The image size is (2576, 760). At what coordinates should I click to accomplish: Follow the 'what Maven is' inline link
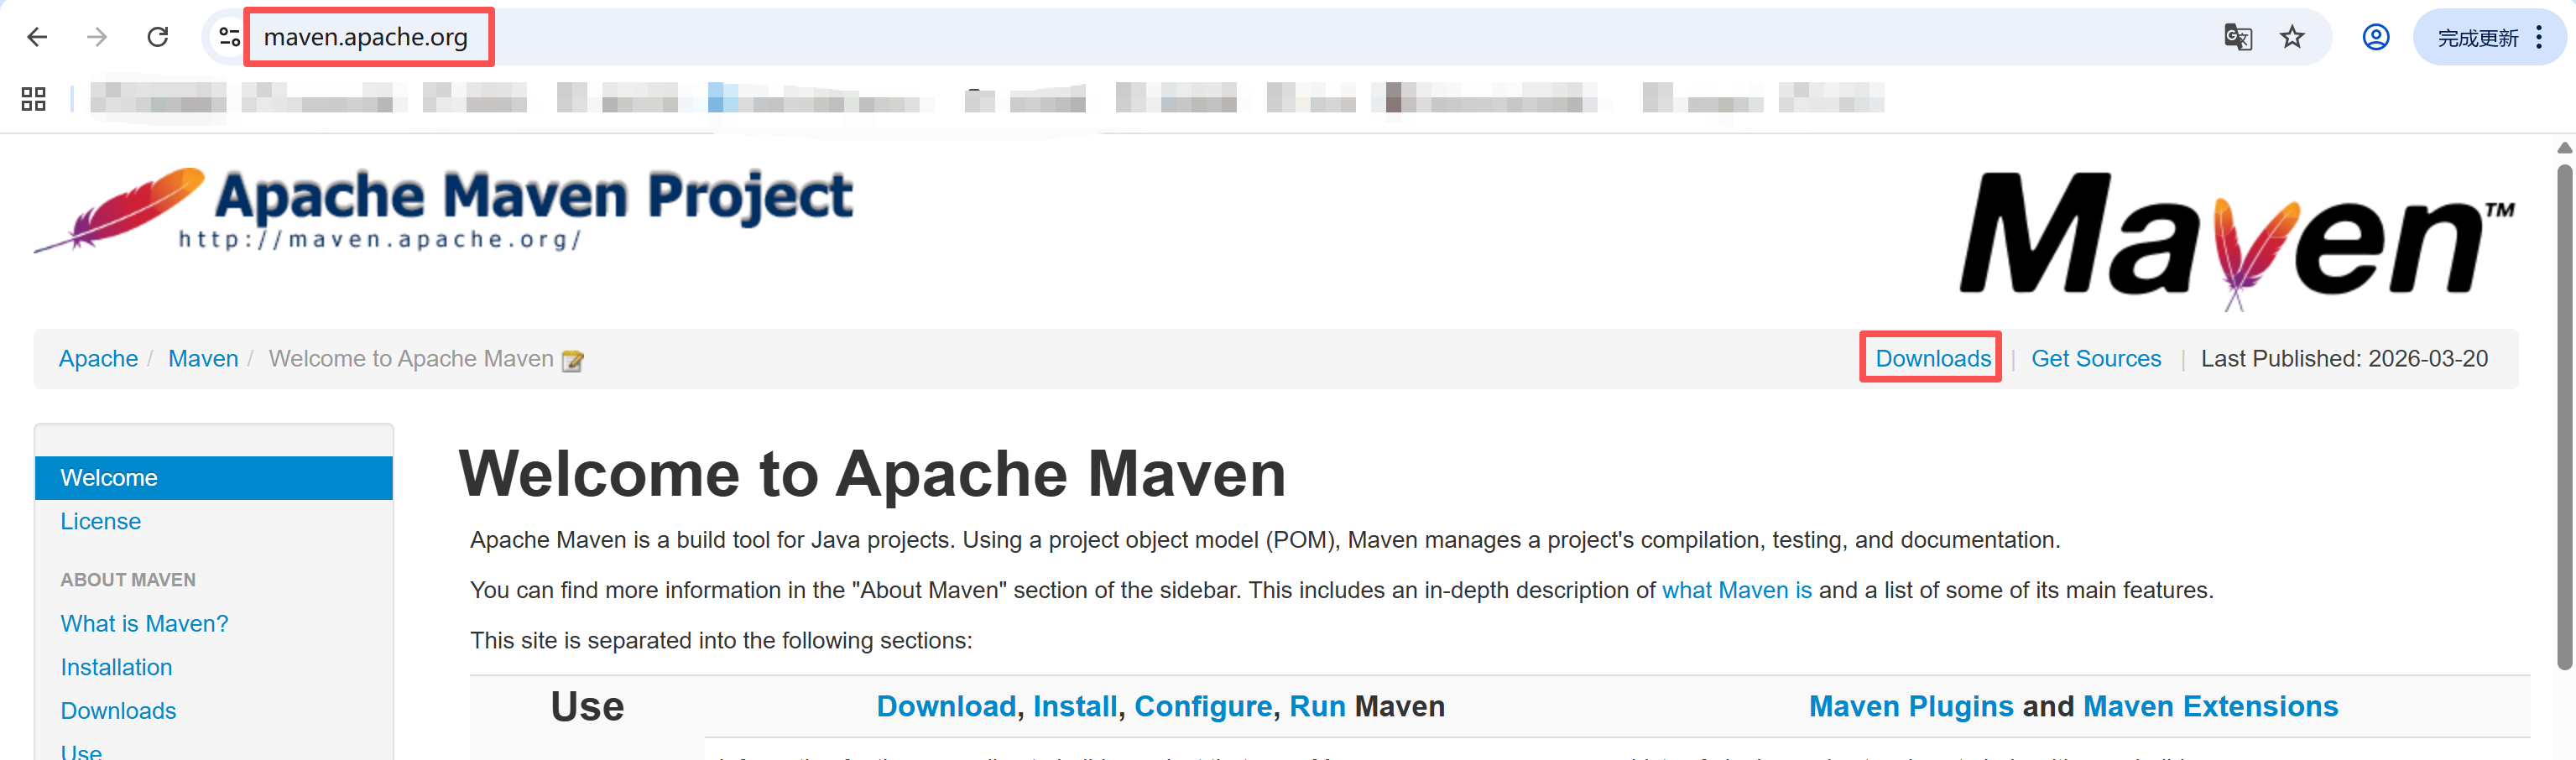point(1736,590)
